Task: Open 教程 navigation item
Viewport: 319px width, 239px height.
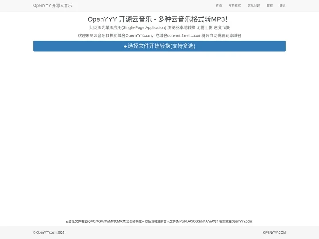Action: (270, 6)
